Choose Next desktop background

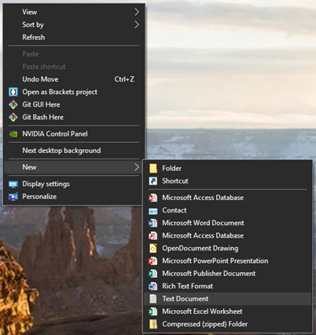point(74,151)
